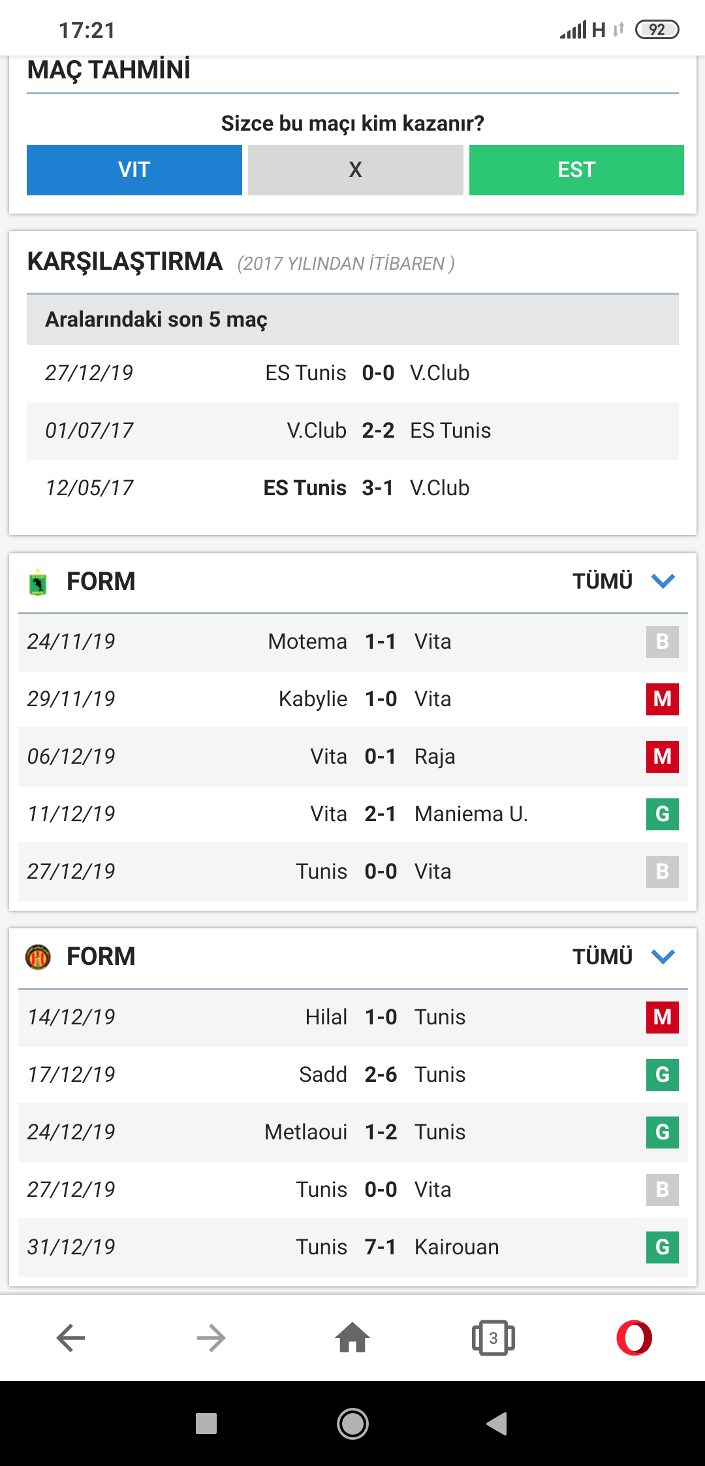Tap the Android recent apps square

(x=206, y=1424)
